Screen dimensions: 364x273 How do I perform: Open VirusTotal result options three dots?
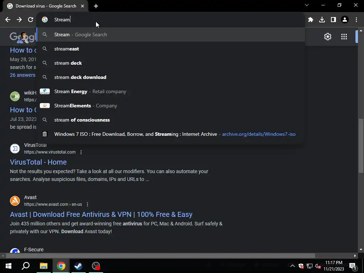[x=81, y=152]
